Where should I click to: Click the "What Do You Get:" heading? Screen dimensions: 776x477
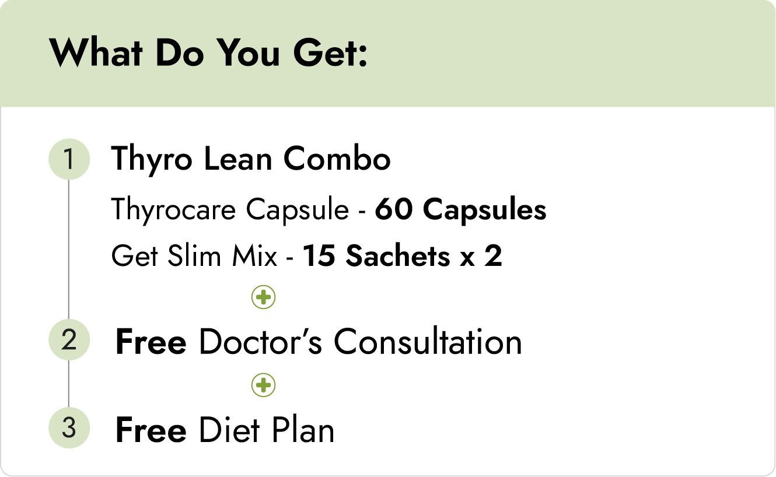click(209, 54)
